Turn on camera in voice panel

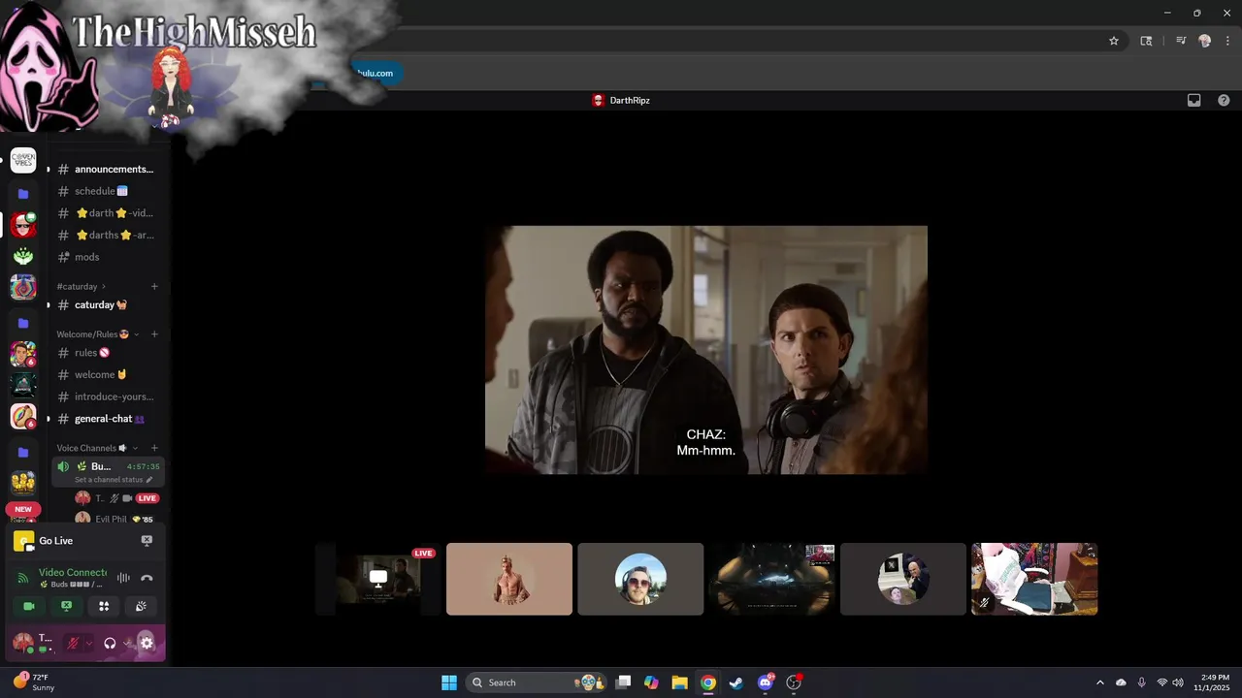point(29,606)
